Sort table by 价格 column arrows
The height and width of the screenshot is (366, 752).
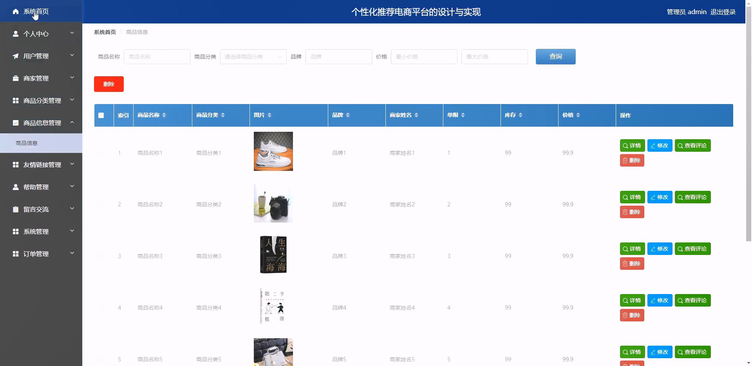[x=578, y=115]
